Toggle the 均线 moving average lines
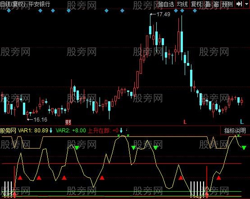Screen dimensions: 250x199 pyautogui.click(x=182, y=4)
